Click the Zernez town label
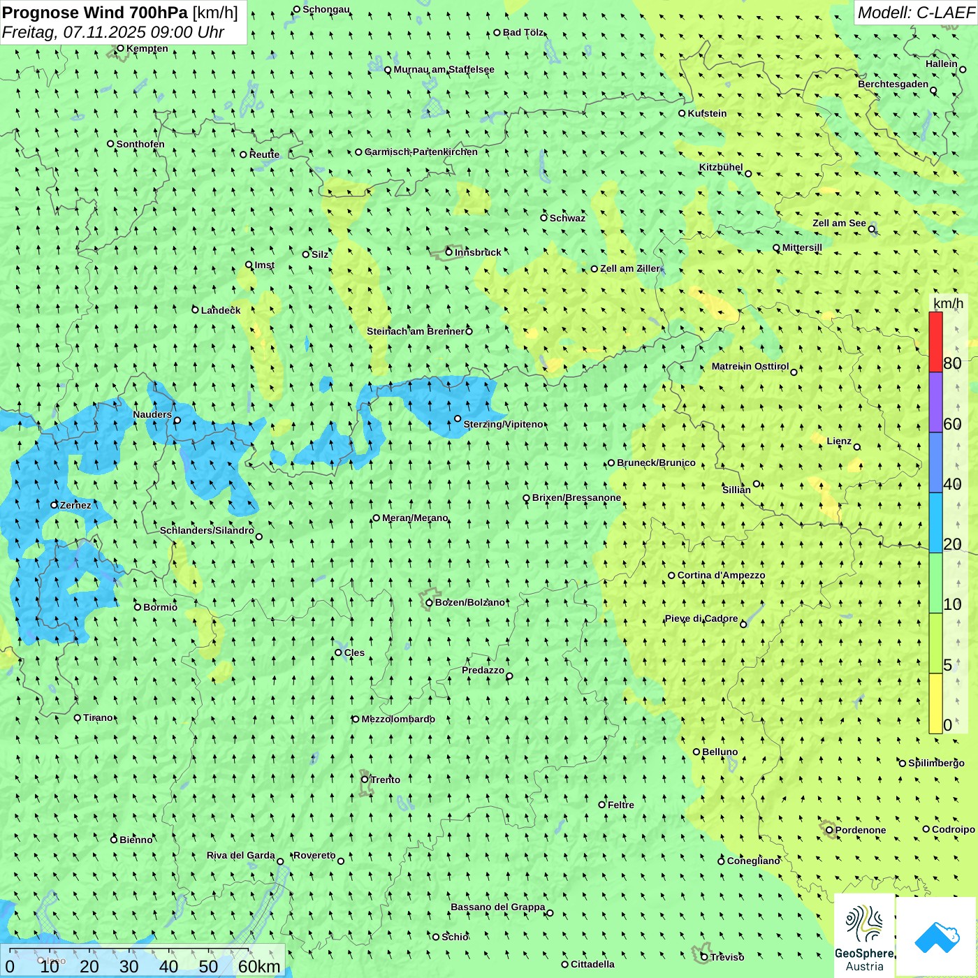 (75, 505)
